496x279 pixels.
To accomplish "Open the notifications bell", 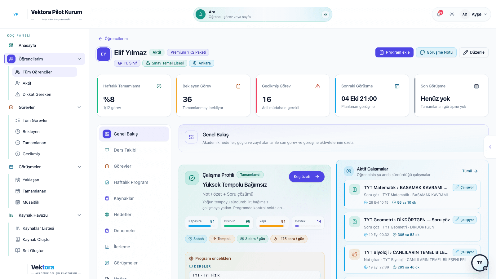I will [439, 14].
